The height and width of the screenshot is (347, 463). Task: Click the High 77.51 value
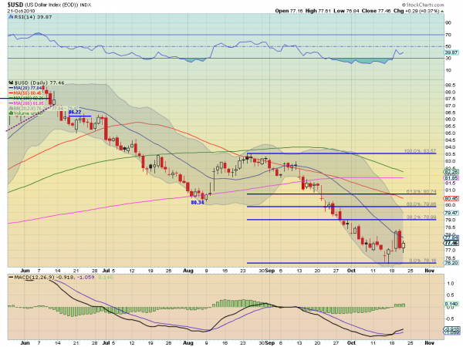click(x=318, y=11)
